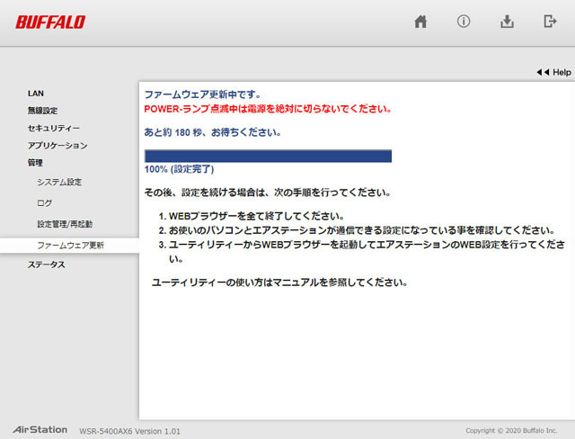
Task: Select ファームウェア更新 in the sidebar
Action: click(70, 245)
